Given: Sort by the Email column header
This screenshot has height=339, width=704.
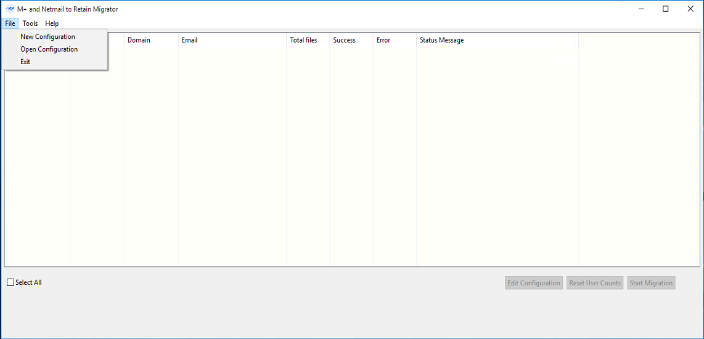Looking at the screenshot, I should pyautogui.click(x=232, y=40).
